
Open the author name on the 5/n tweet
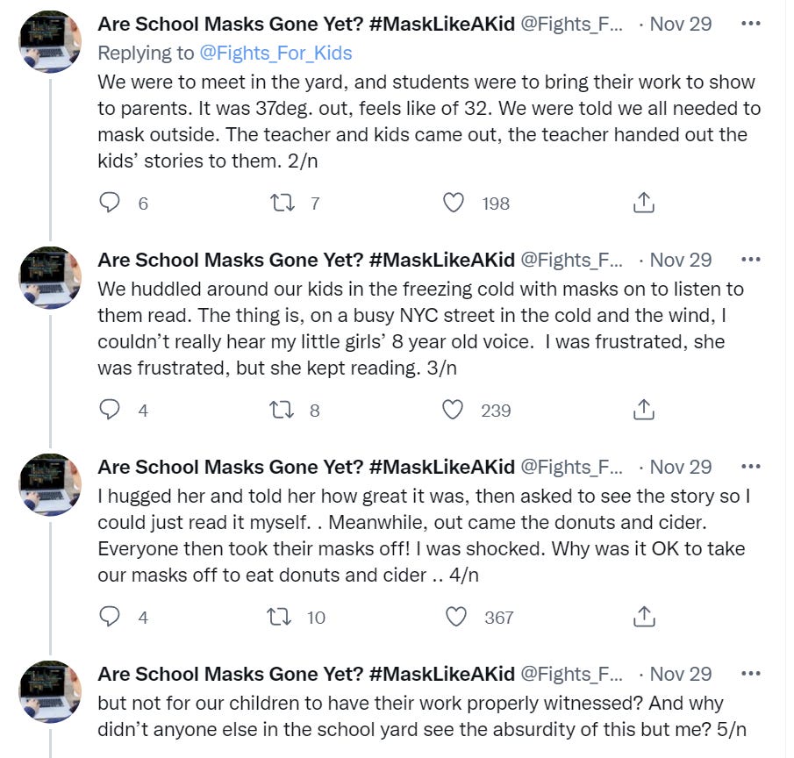306,674
